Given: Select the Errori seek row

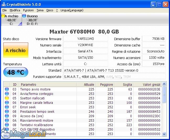Looking at the screenshot, I should pyautogui.click(x=83, y=107).
